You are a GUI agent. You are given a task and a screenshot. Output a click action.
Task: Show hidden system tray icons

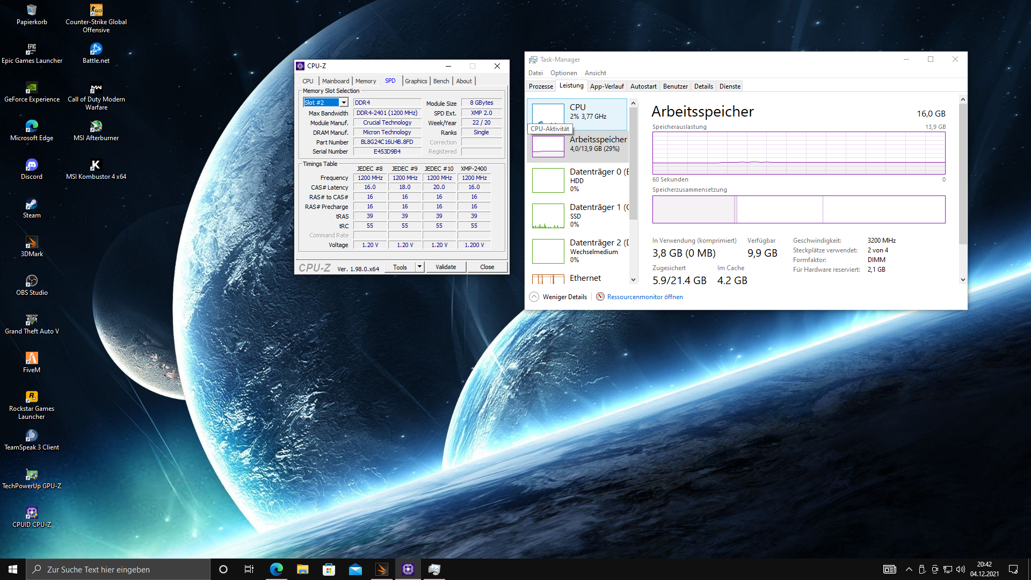(x=909, y=569)
